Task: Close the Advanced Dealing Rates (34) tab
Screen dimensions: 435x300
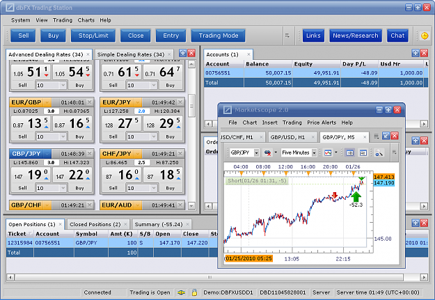Action: coord(88,54)
